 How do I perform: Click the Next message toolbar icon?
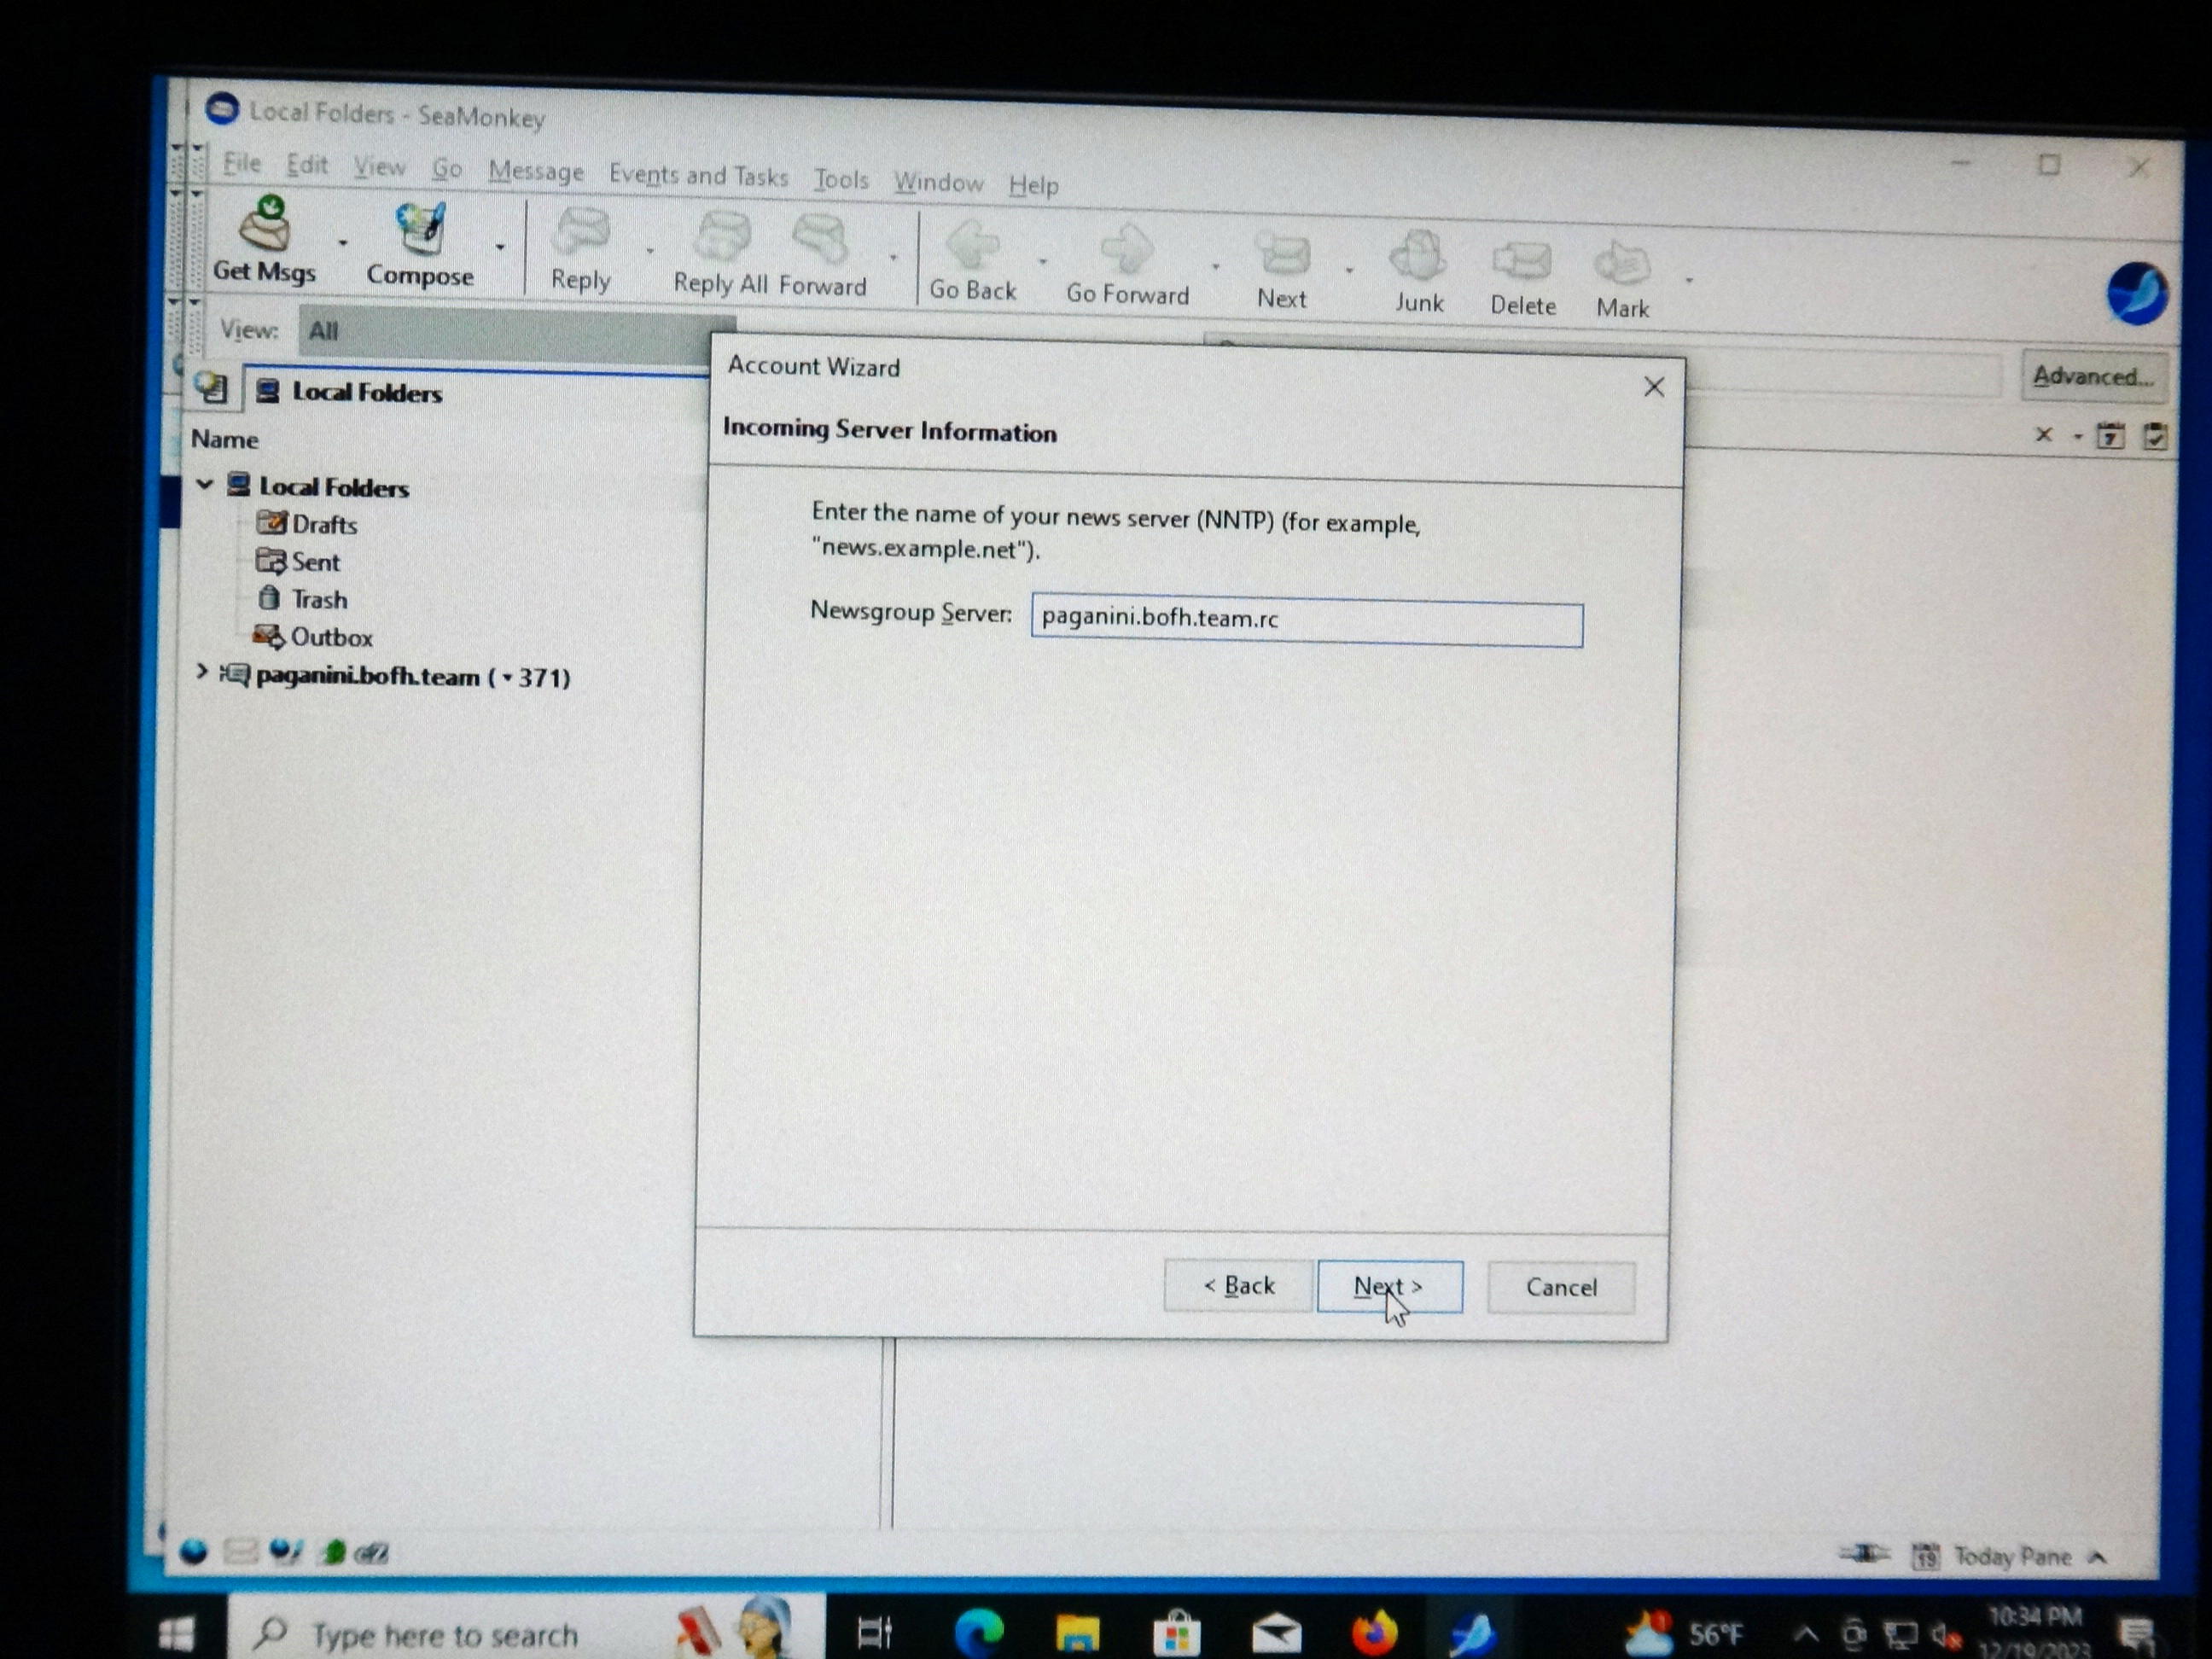(1282, 254)
